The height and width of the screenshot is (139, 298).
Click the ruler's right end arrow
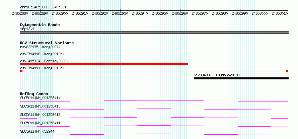tap(288, 10)
